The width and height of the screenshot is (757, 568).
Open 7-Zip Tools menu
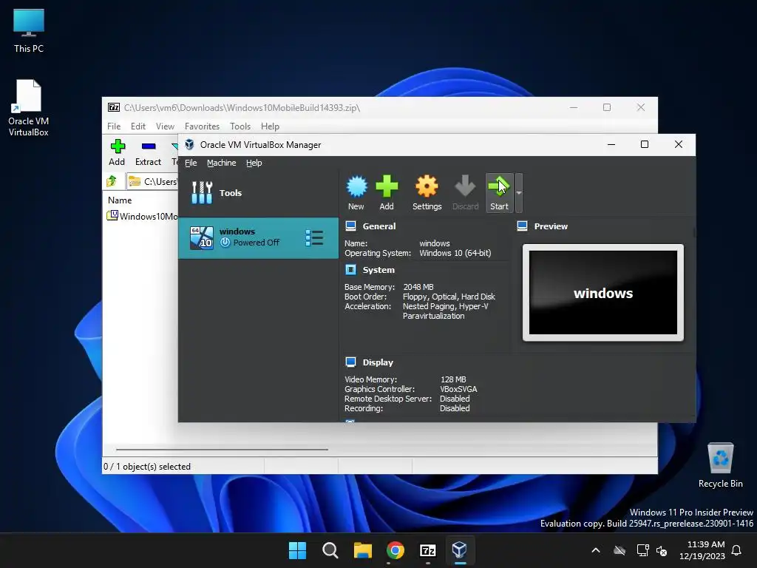(x=240, y=126)
